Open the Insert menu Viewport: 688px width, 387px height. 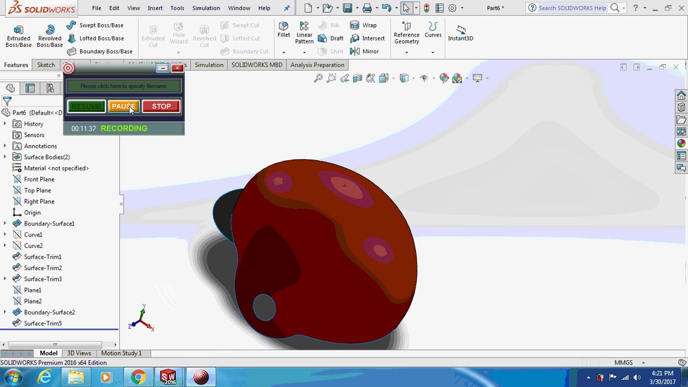point(155,8)
